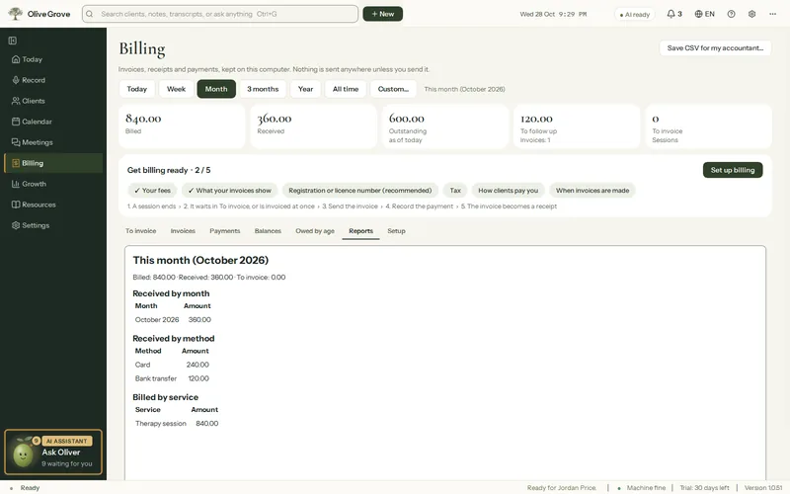Click the Clients people icon

click(x=16, y=101)
